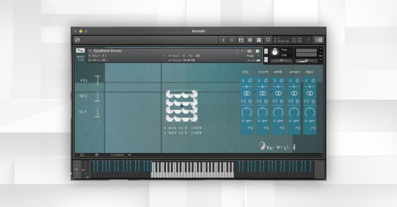Open the workspace layout menu
397x207 pixels.
pyautogui.click(x=259, y=40)
